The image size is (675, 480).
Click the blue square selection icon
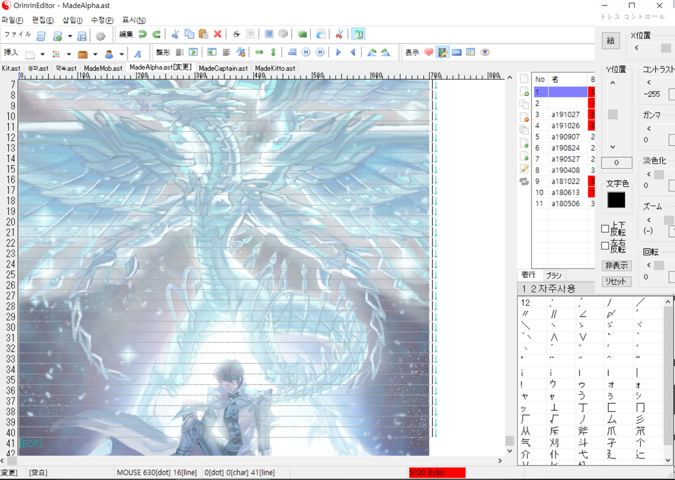point(269,34)
